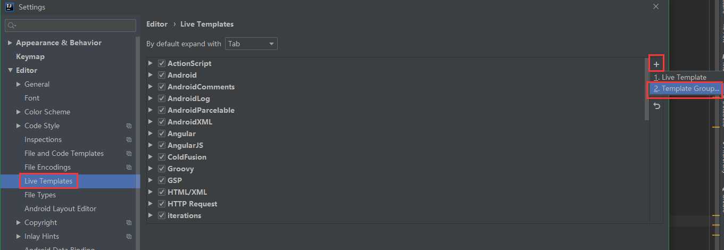
Task: Open the 'By default expand with' Tab dropdown
Action: pyautogui.click(x=251, y=44)
